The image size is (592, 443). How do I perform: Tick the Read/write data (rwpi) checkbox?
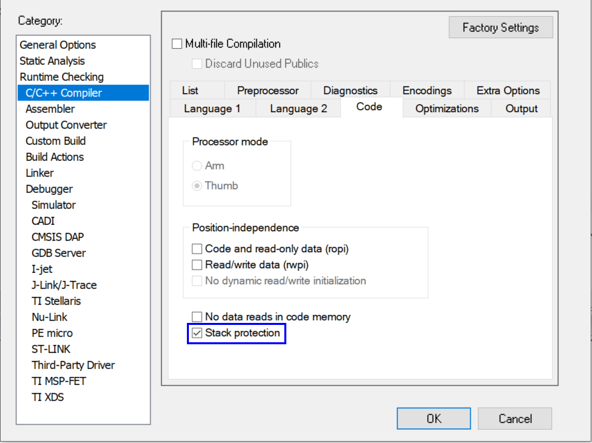pyautogui.click(x=197, y=265)
